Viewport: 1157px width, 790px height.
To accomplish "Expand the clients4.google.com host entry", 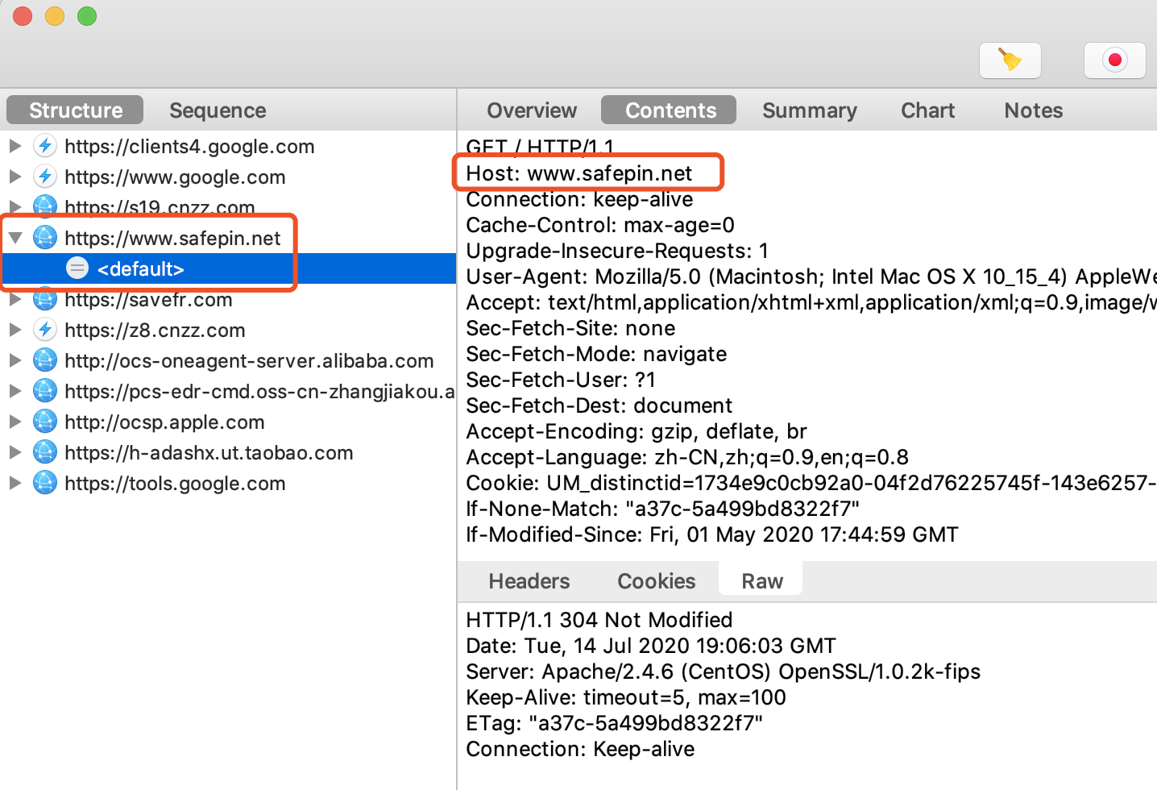I will (15, 146).
